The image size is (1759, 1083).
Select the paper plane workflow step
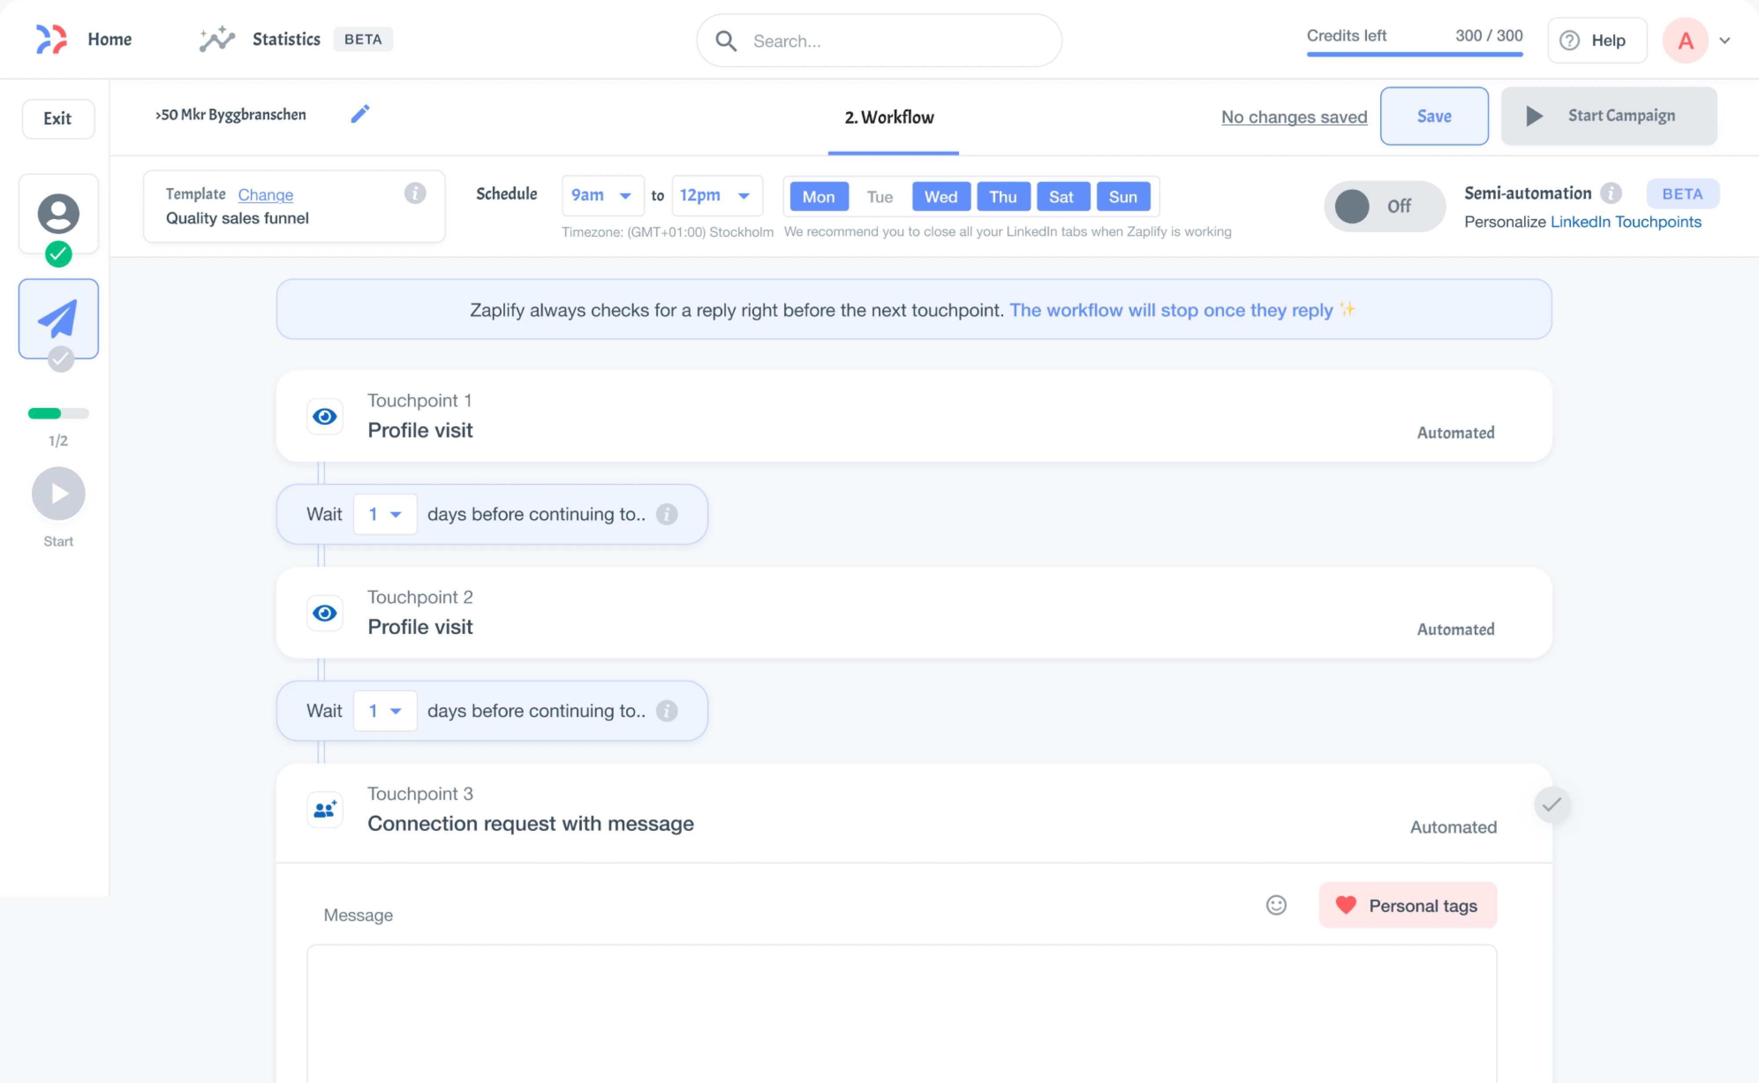(x=59, y=319)
